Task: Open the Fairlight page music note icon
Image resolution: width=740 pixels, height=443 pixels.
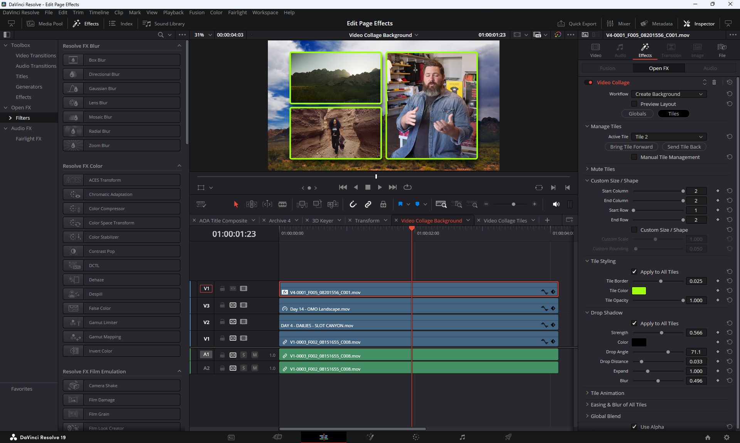Action: [462, 437]
